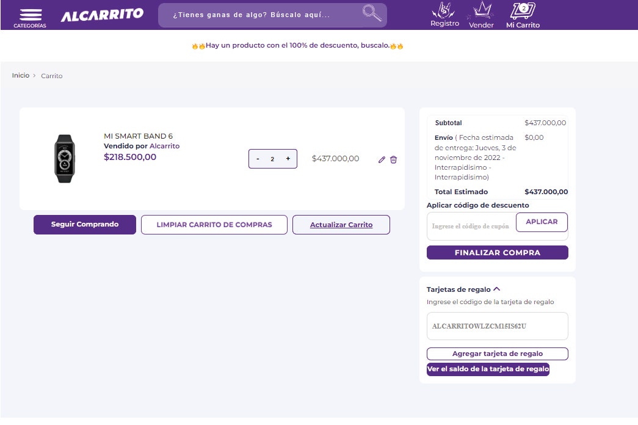The height and width of the screenshot is (425, 638).
Task: Click Finalizar Compra button
Action: pyautogui.click(x=497, y=252)
